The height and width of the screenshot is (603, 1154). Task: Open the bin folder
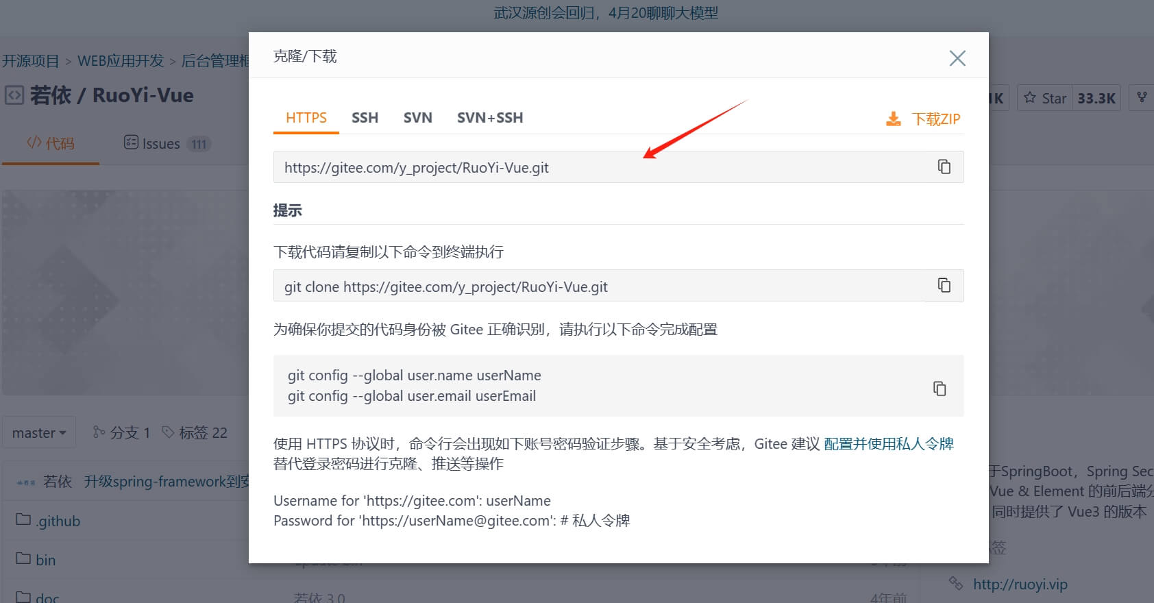tap(45, 560)
